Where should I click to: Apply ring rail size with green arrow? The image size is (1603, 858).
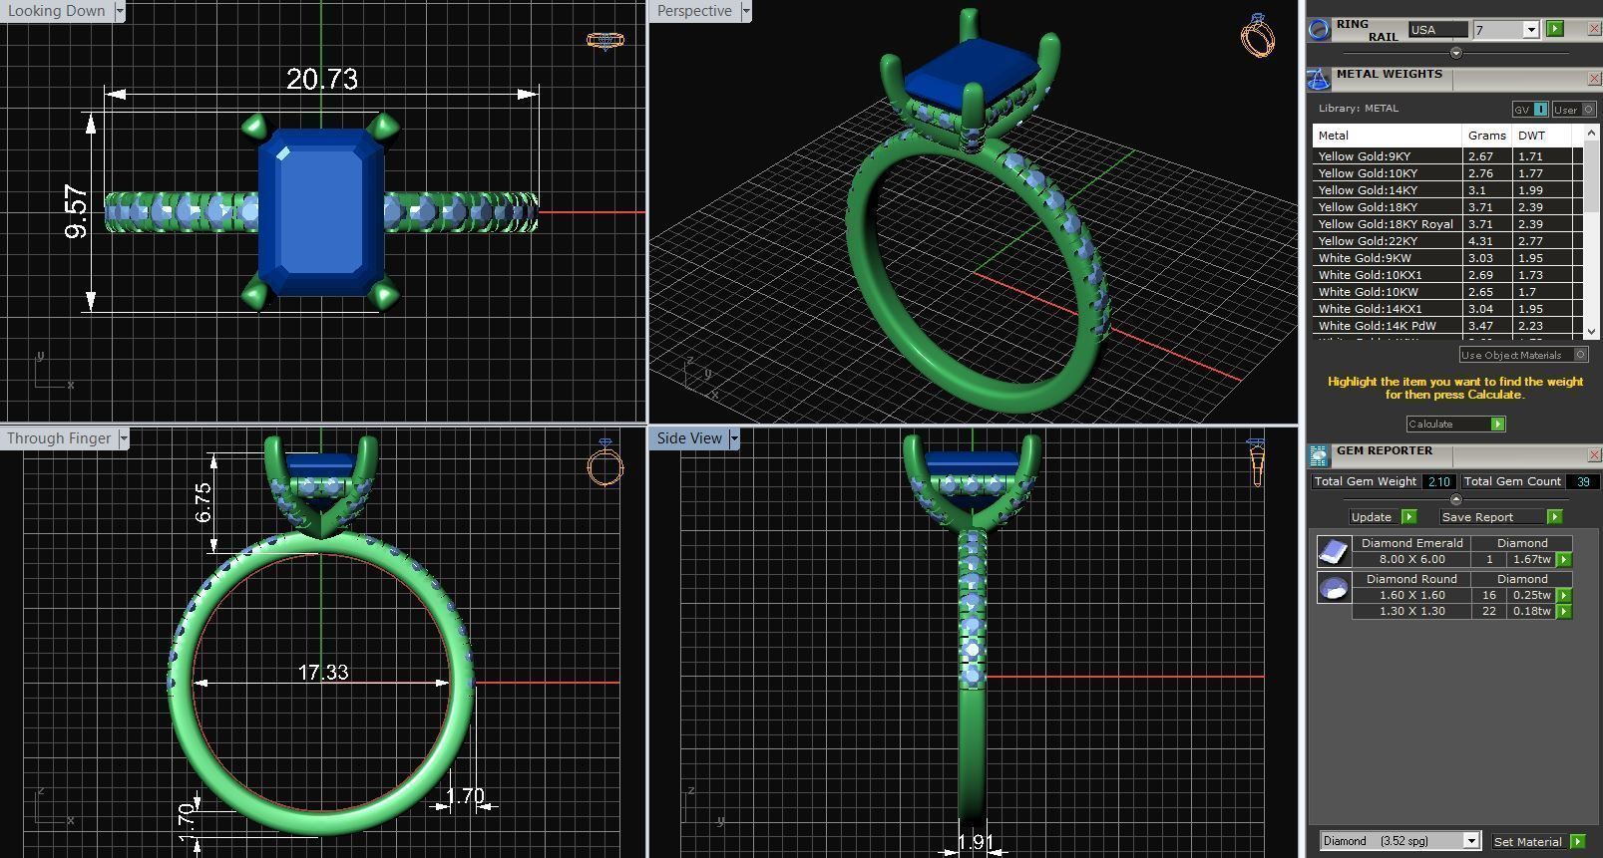point(1554,29)
